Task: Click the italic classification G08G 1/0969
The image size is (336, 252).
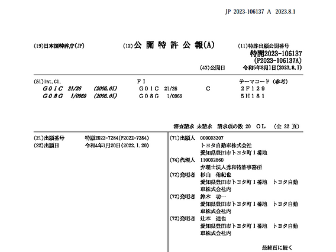Action: pos(64,96)
